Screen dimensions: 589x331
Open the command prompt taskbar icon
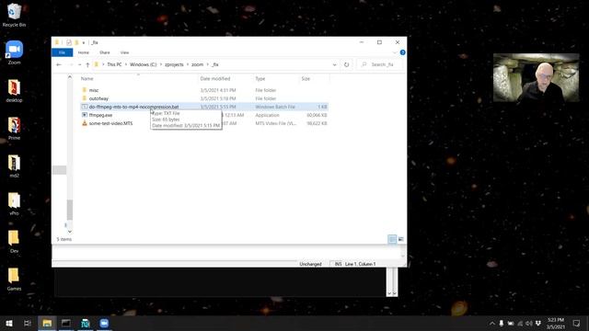point(66,323)
